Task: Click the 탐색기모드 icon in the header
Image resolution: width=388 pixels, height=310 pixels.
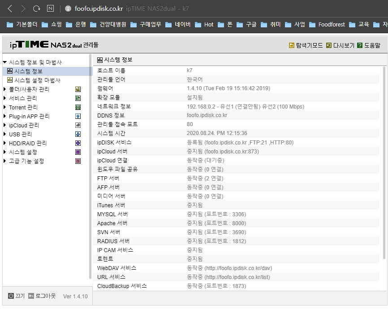Action: click(x=292, y=45)
